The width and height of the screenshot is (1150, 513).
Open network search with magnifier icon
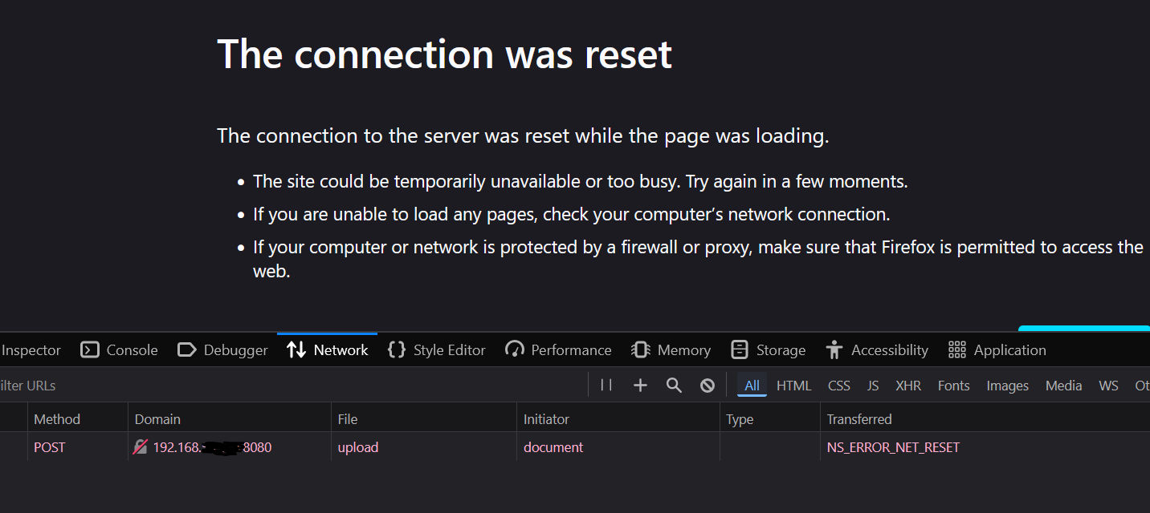(x=674, y=386)
